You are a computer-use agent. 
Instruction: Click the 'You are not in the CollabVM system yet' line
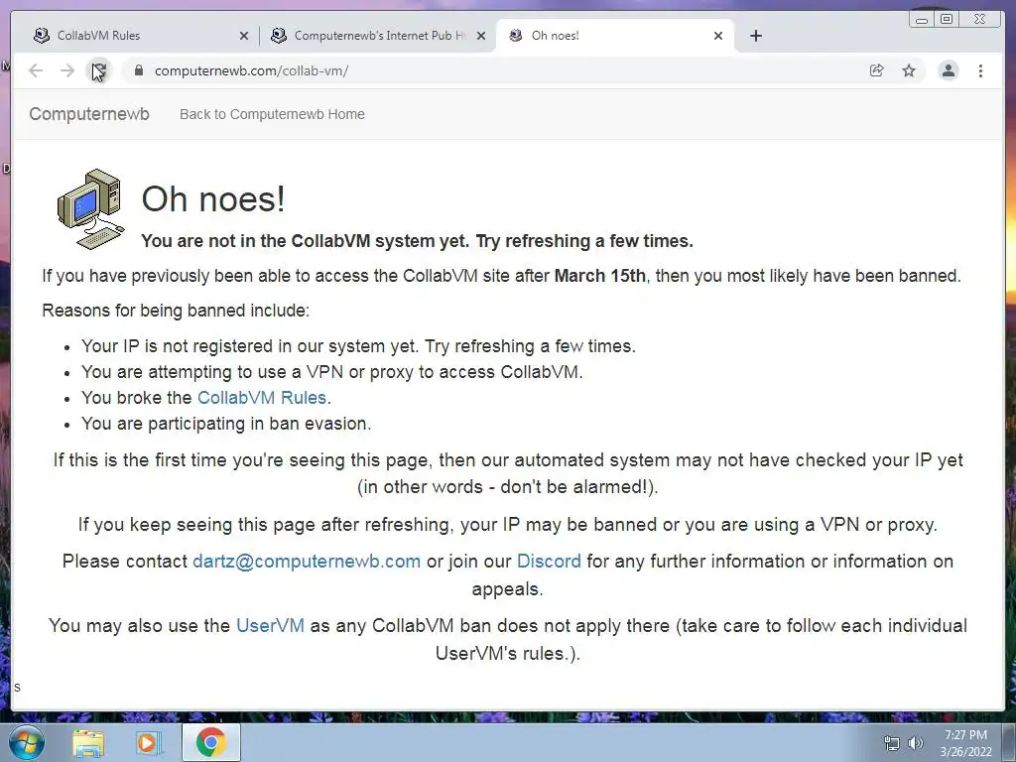418,241
